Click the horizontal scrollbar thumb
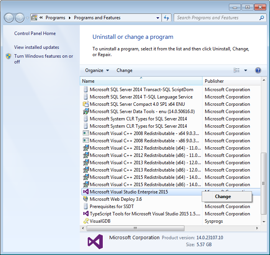This screenshot has width=270, height=255. point(135,228)
